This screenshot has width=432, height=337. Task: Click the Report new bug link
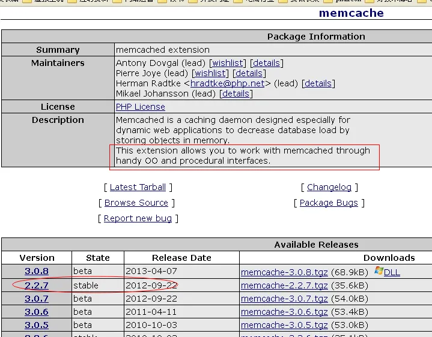pos(138,218)
